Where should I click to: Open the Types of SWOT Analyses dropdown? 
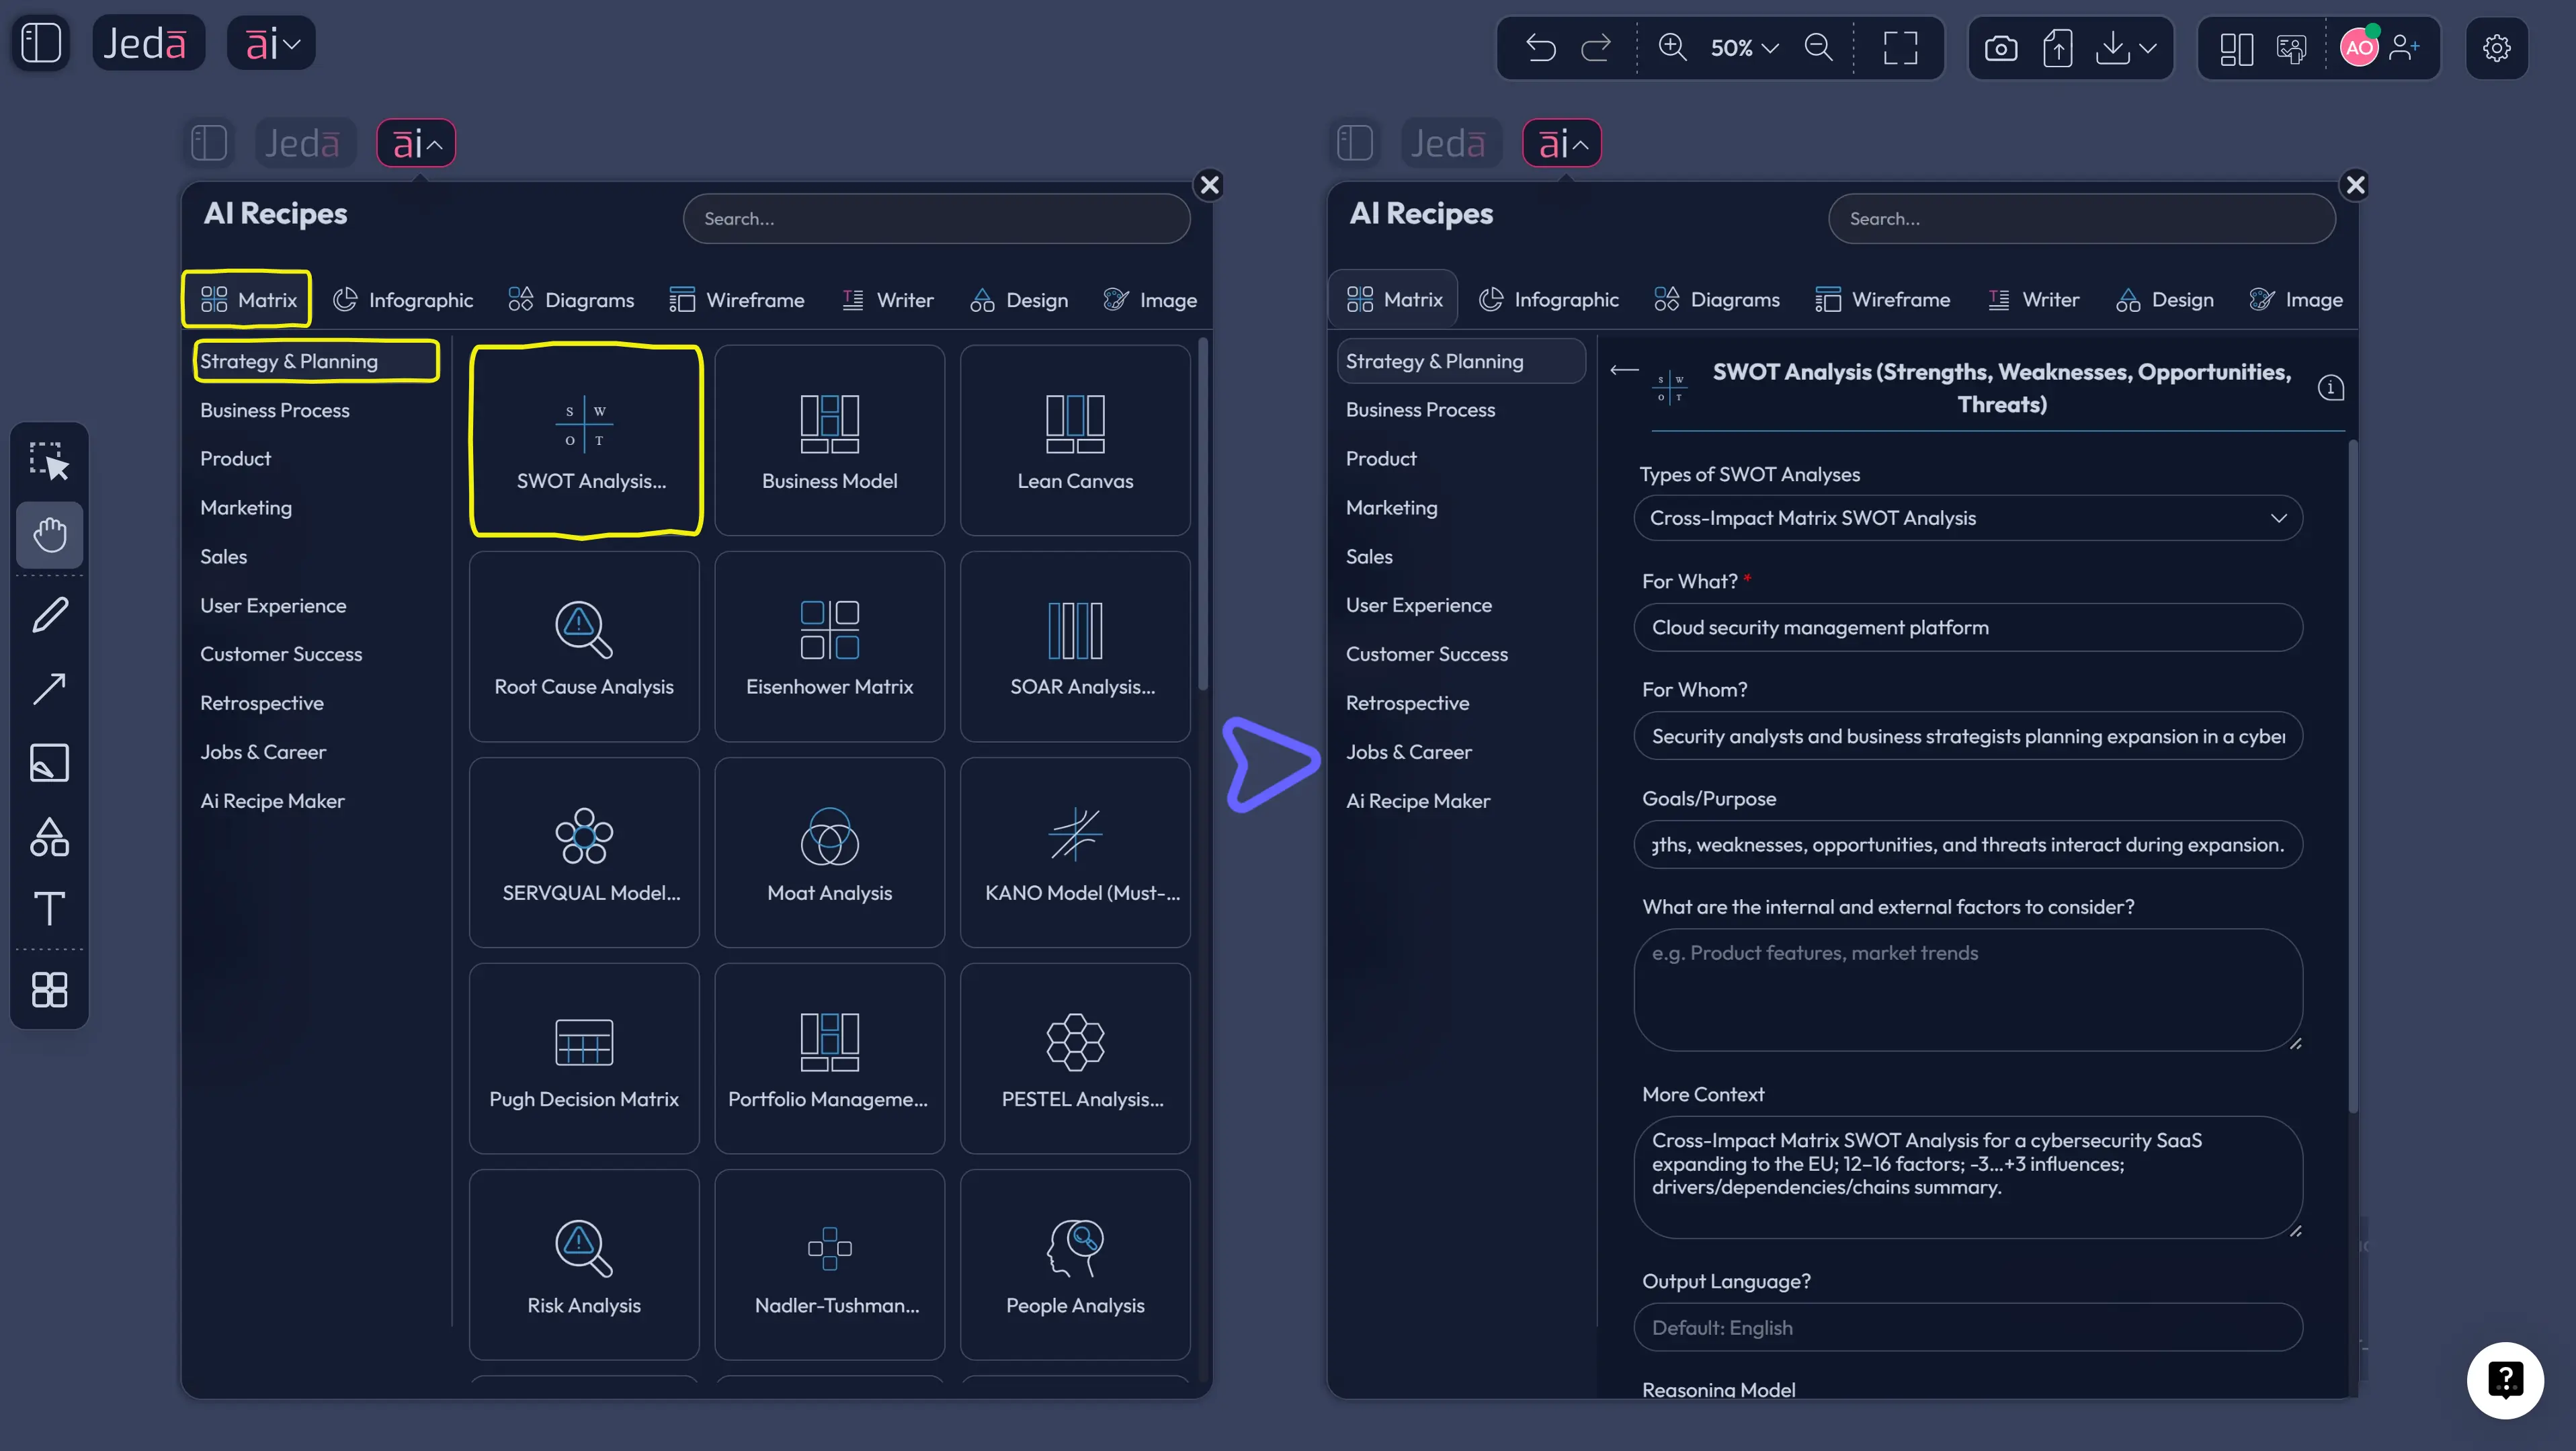click(1967, 518)
